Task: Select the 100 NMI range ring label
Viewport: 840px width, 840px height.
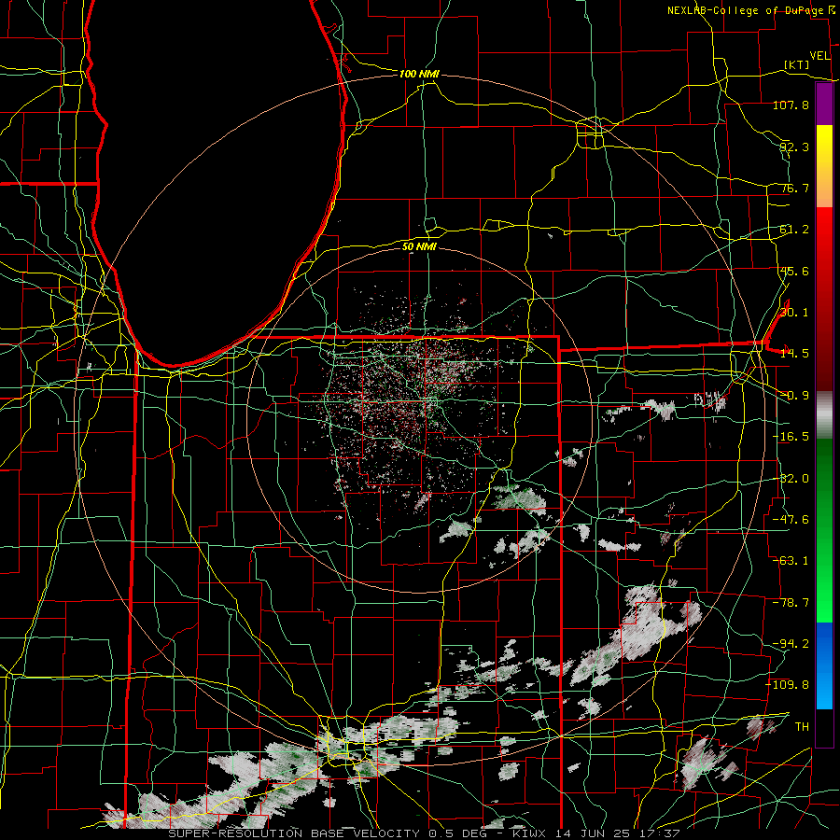Action: [419, 74]
